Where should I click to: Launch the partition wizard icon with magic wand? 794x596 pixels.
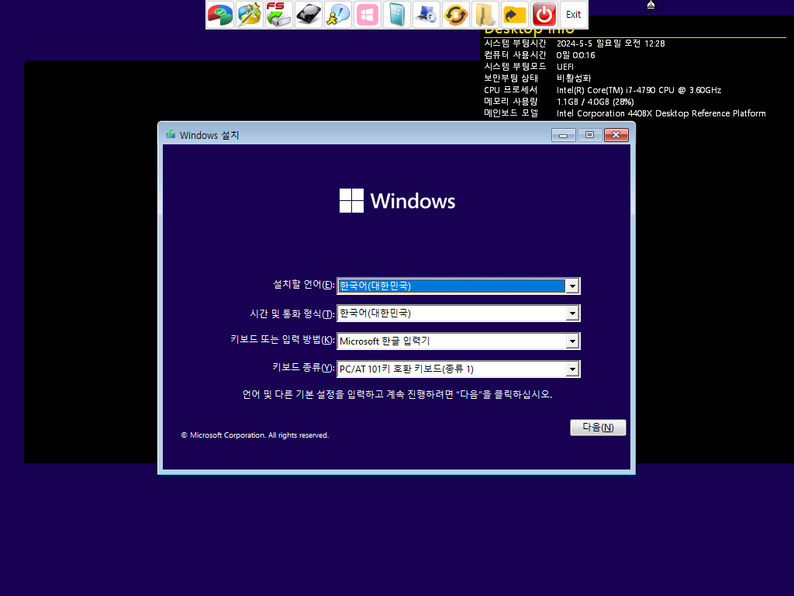(250, 15)
